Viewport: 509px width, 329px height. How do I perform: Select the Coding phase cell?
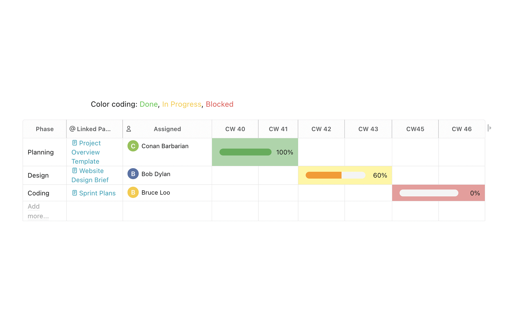pos(38,193)
